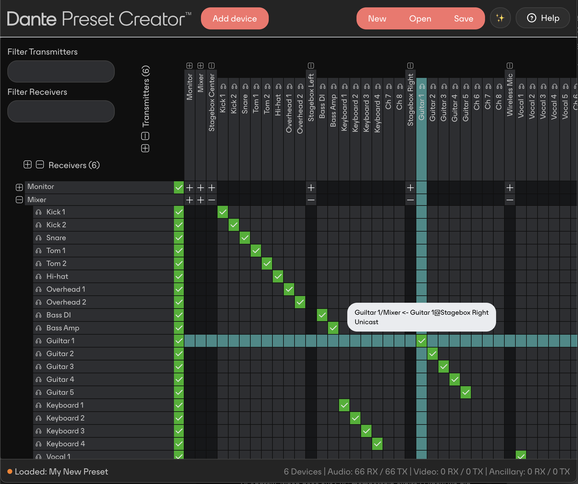Click Kick 1 receiver status checkmark
This screenshot has height=484, width=578.
(179, 212)
